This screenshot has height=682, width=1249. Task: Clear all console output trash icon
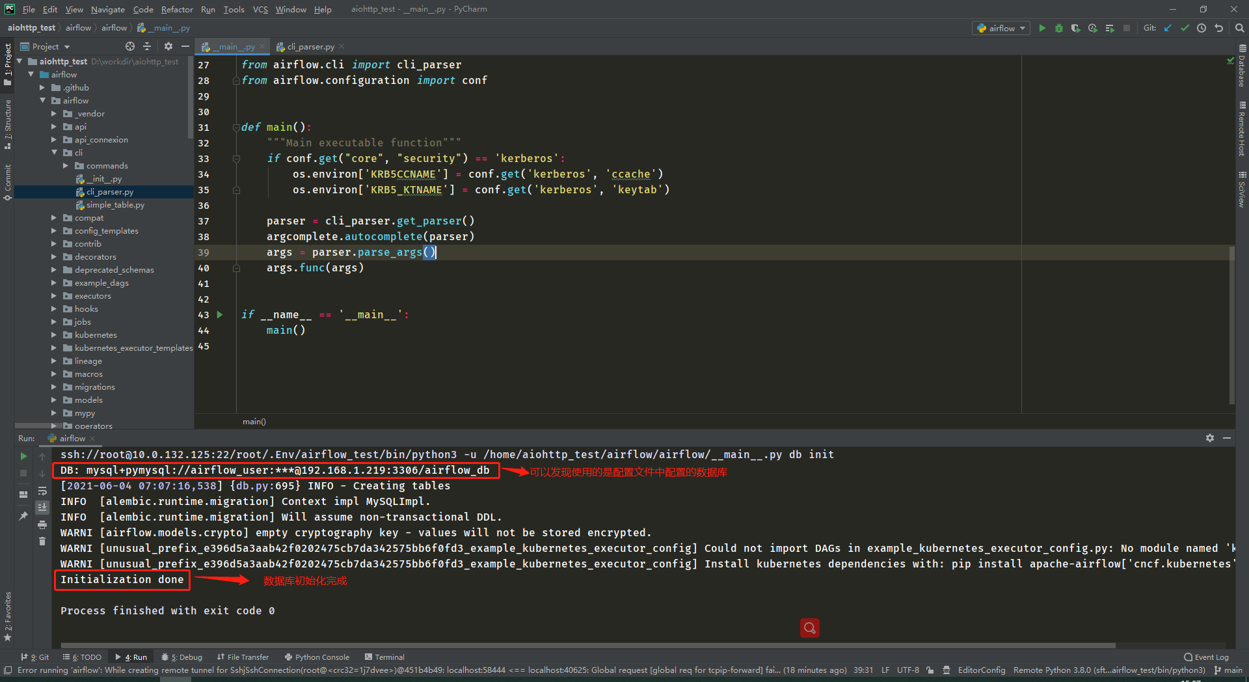pyautogui.click(x=42, y=541)
